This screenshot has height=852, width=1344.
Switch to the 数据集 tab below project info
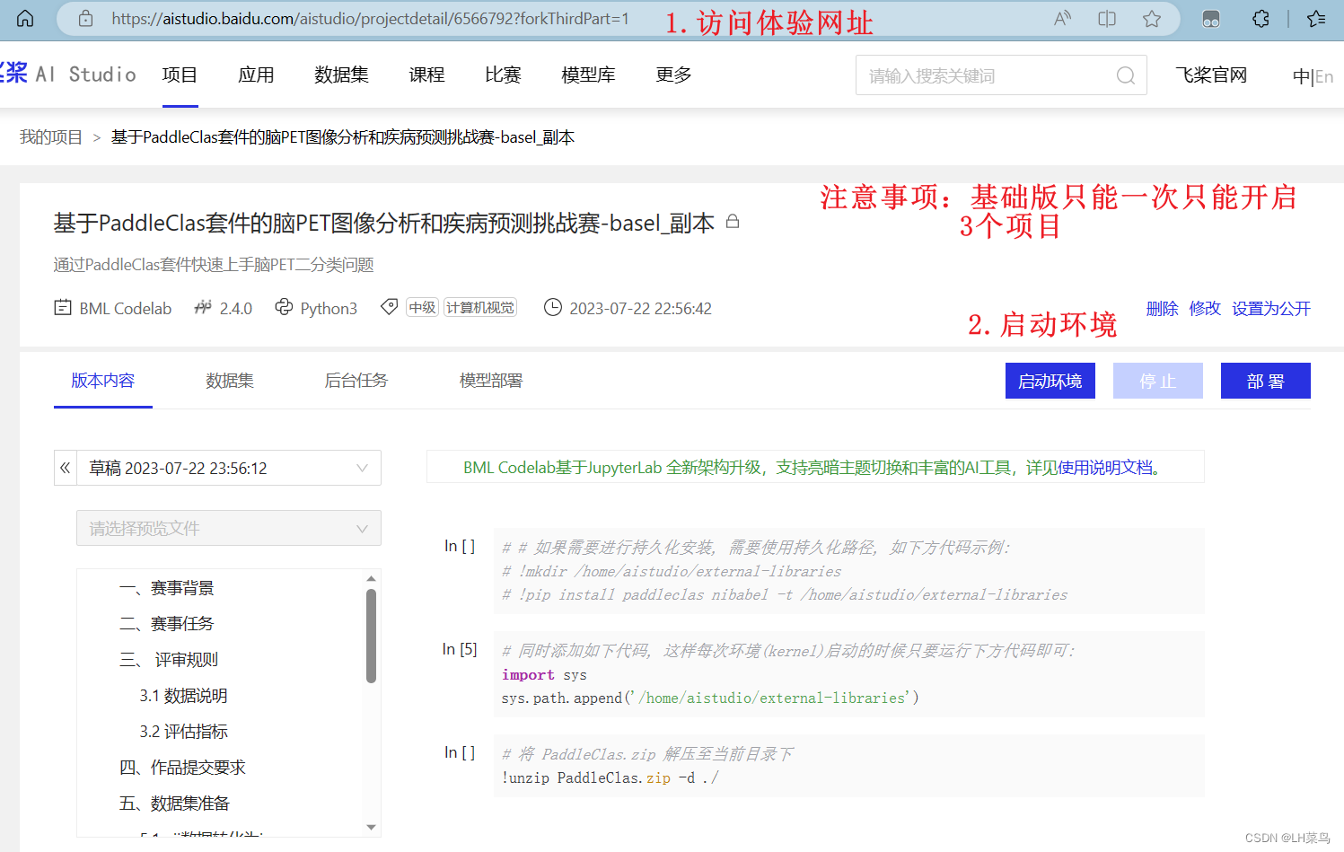[230, 381]
